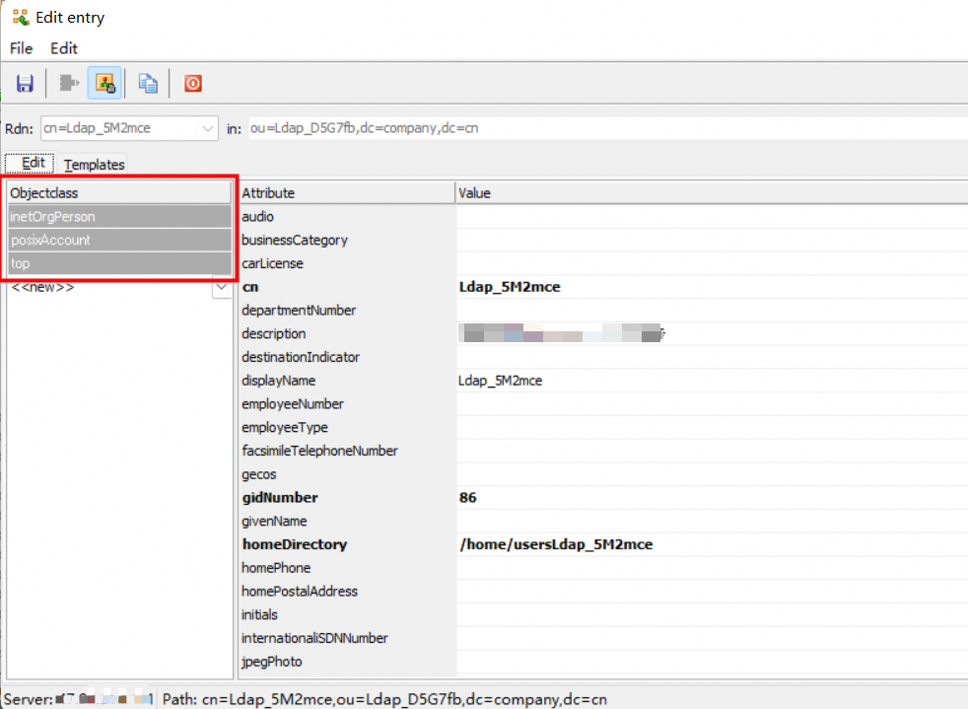Select the givenName attribute
Image resolution: width=968 pixels, height=709 pixels.
pyautogui.click(x=274, y=522)
